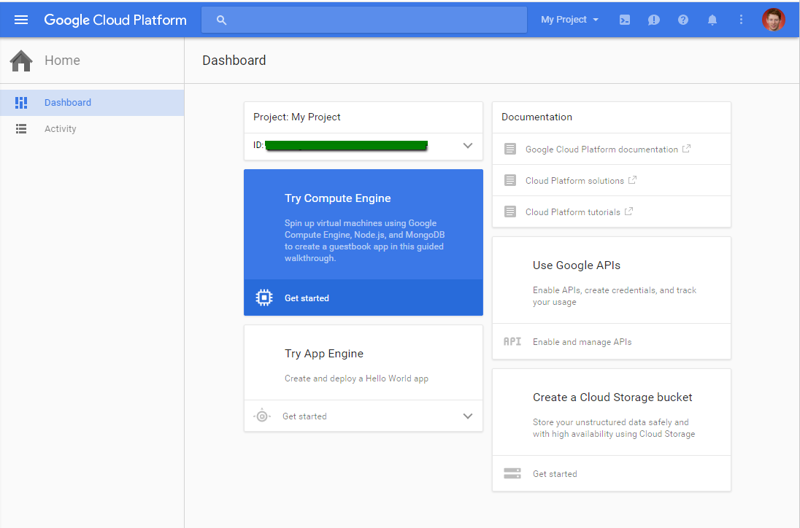
Task: Open the Cloud Platform tutorials link
Action: click(573, 212)
